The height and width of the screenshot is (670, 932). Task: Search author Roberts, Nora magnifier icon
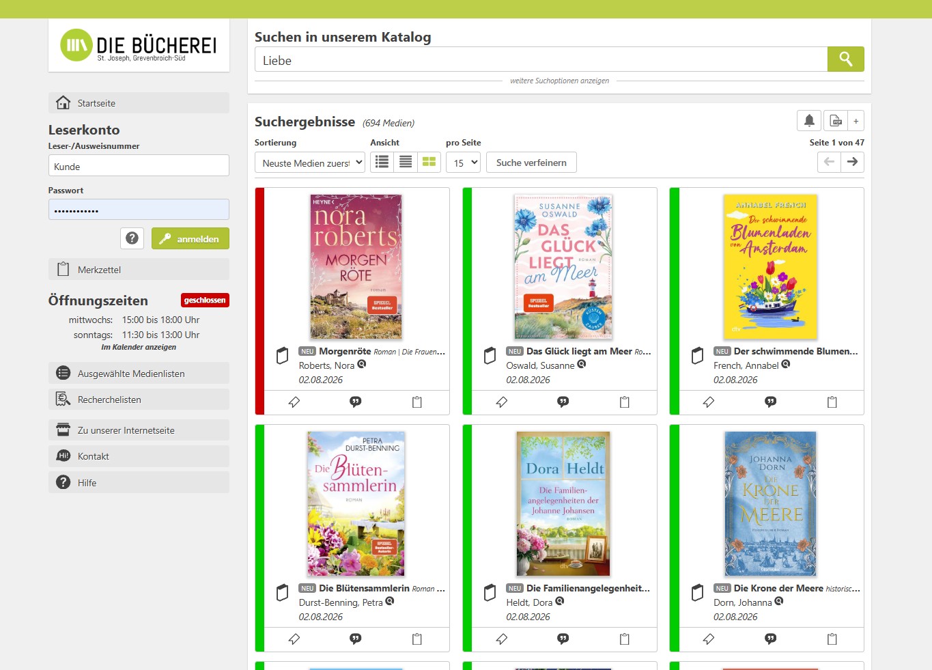[x=362, y=364]
